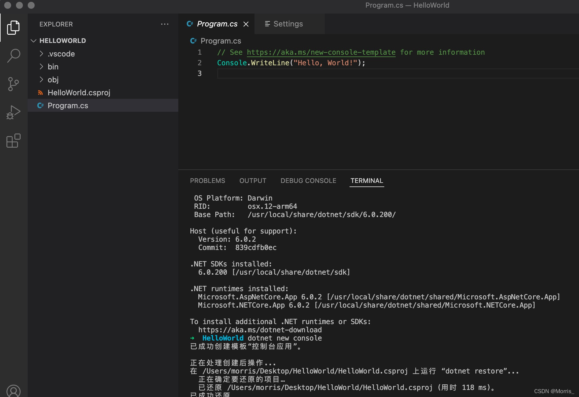
Task: Collapse the HELLOWORLD root folder
Action: pos(34,41)
